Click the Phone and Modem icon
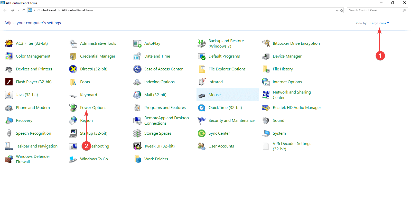 [9, 108]
